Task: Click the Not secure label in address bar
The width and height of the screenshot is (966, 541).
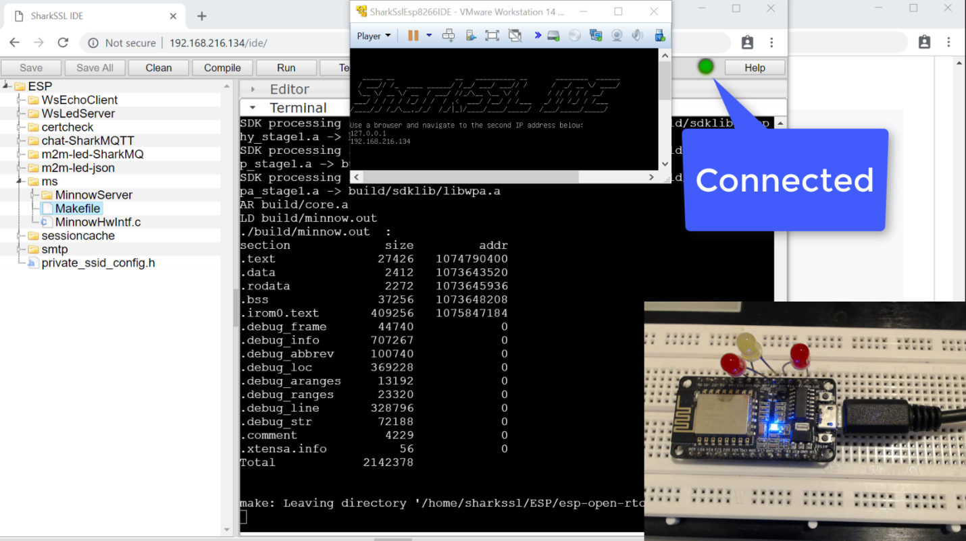Action: click(x=129, y=42)
